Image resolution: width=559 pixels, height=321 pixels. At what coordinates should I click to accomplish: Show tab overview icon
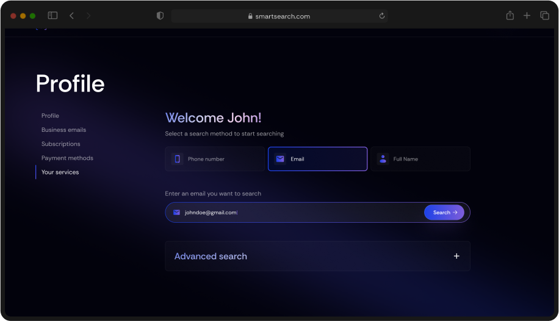click(545, 15)
